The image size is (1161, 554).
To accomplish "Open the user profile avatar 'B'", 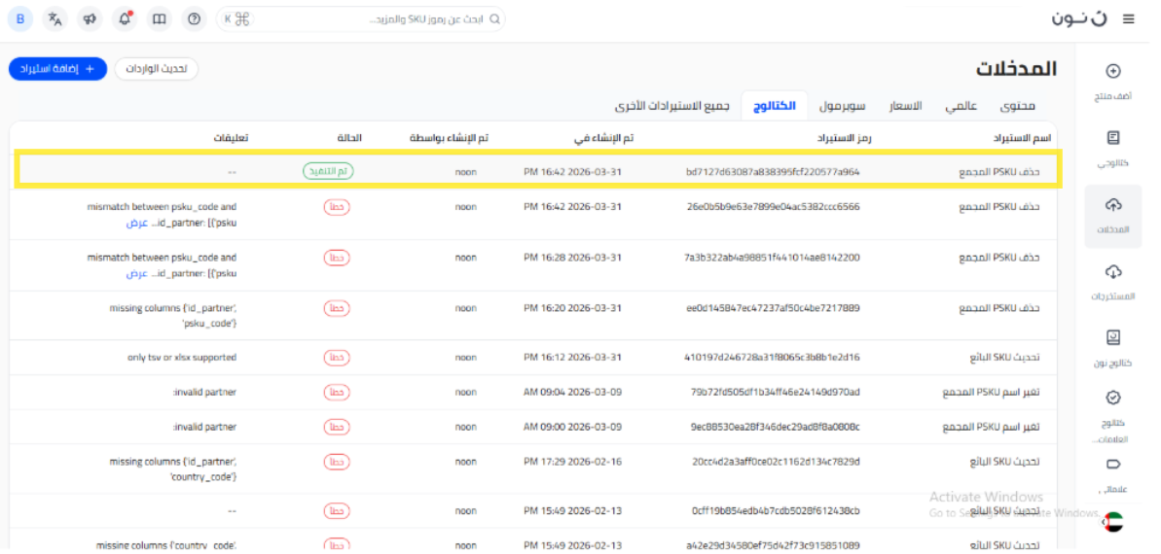I will point(21,19).
